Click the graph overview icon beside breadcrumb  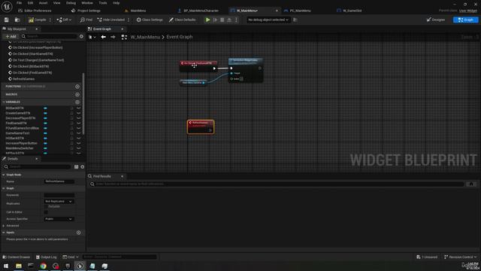coord(124,37)
